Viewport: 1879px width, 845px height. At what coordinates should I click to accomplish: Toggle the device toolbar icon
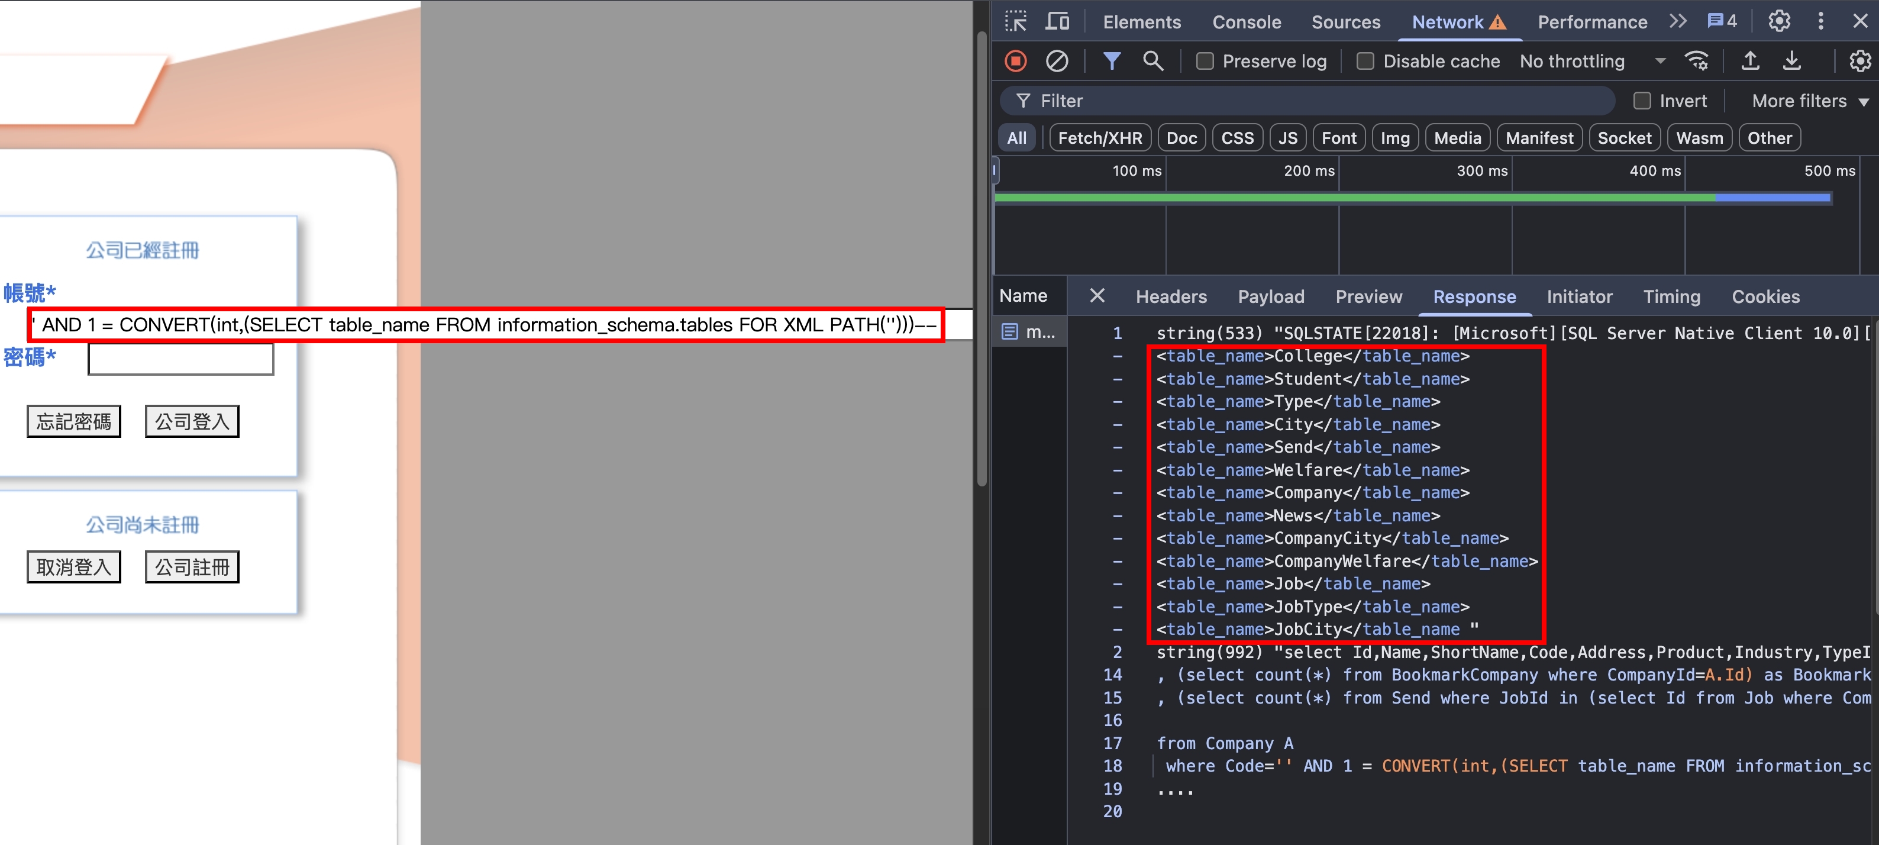1057,22
